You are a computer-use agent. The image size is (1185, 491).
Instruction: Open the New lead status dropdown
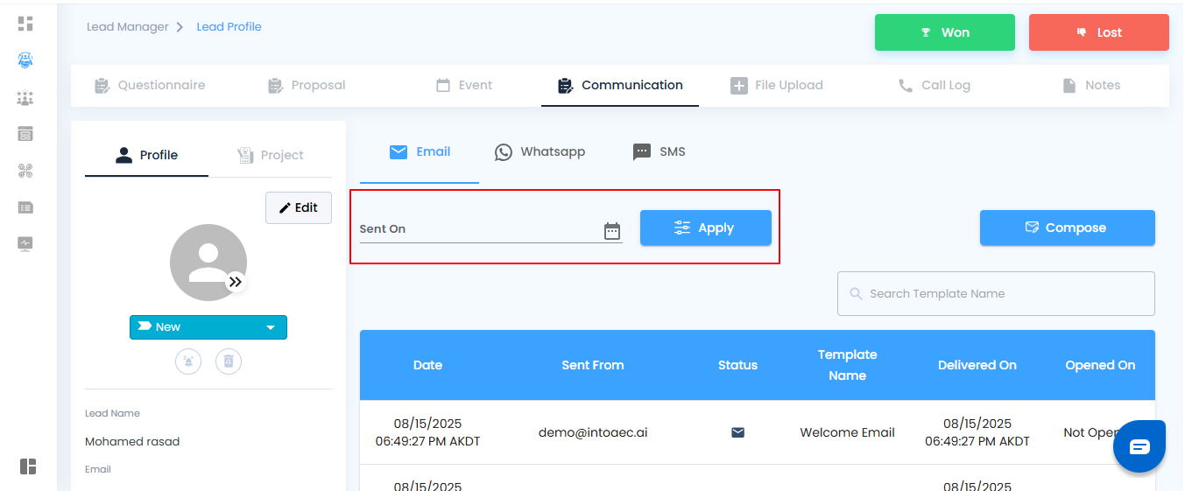208,327
